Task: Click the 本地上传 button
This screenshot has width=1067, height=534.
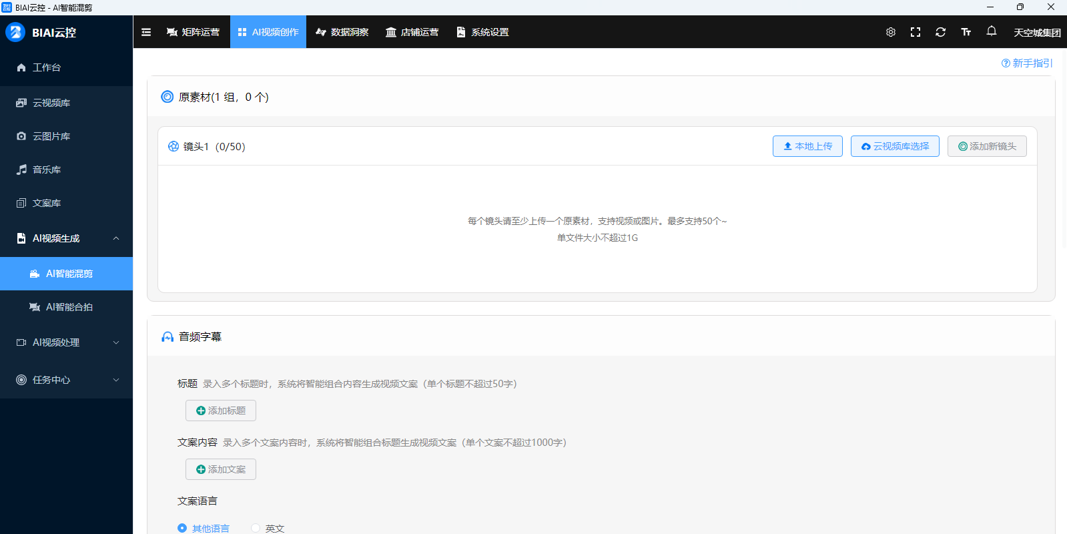Action: [807, 146]
